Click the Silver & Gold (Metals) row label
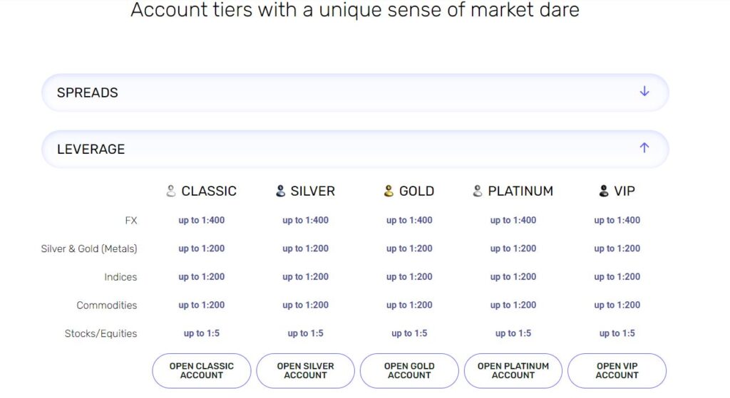The width and height of the screenshot is (730, 398). tap(89, 248)
